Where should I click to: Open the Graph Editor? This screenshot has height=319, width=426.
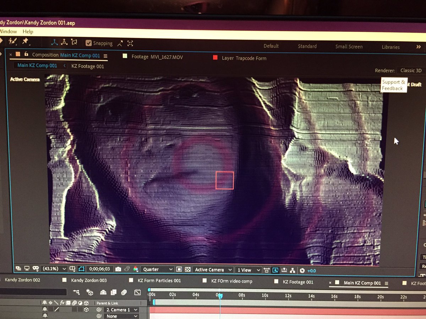pyautogui.click(x=138, y=292)
